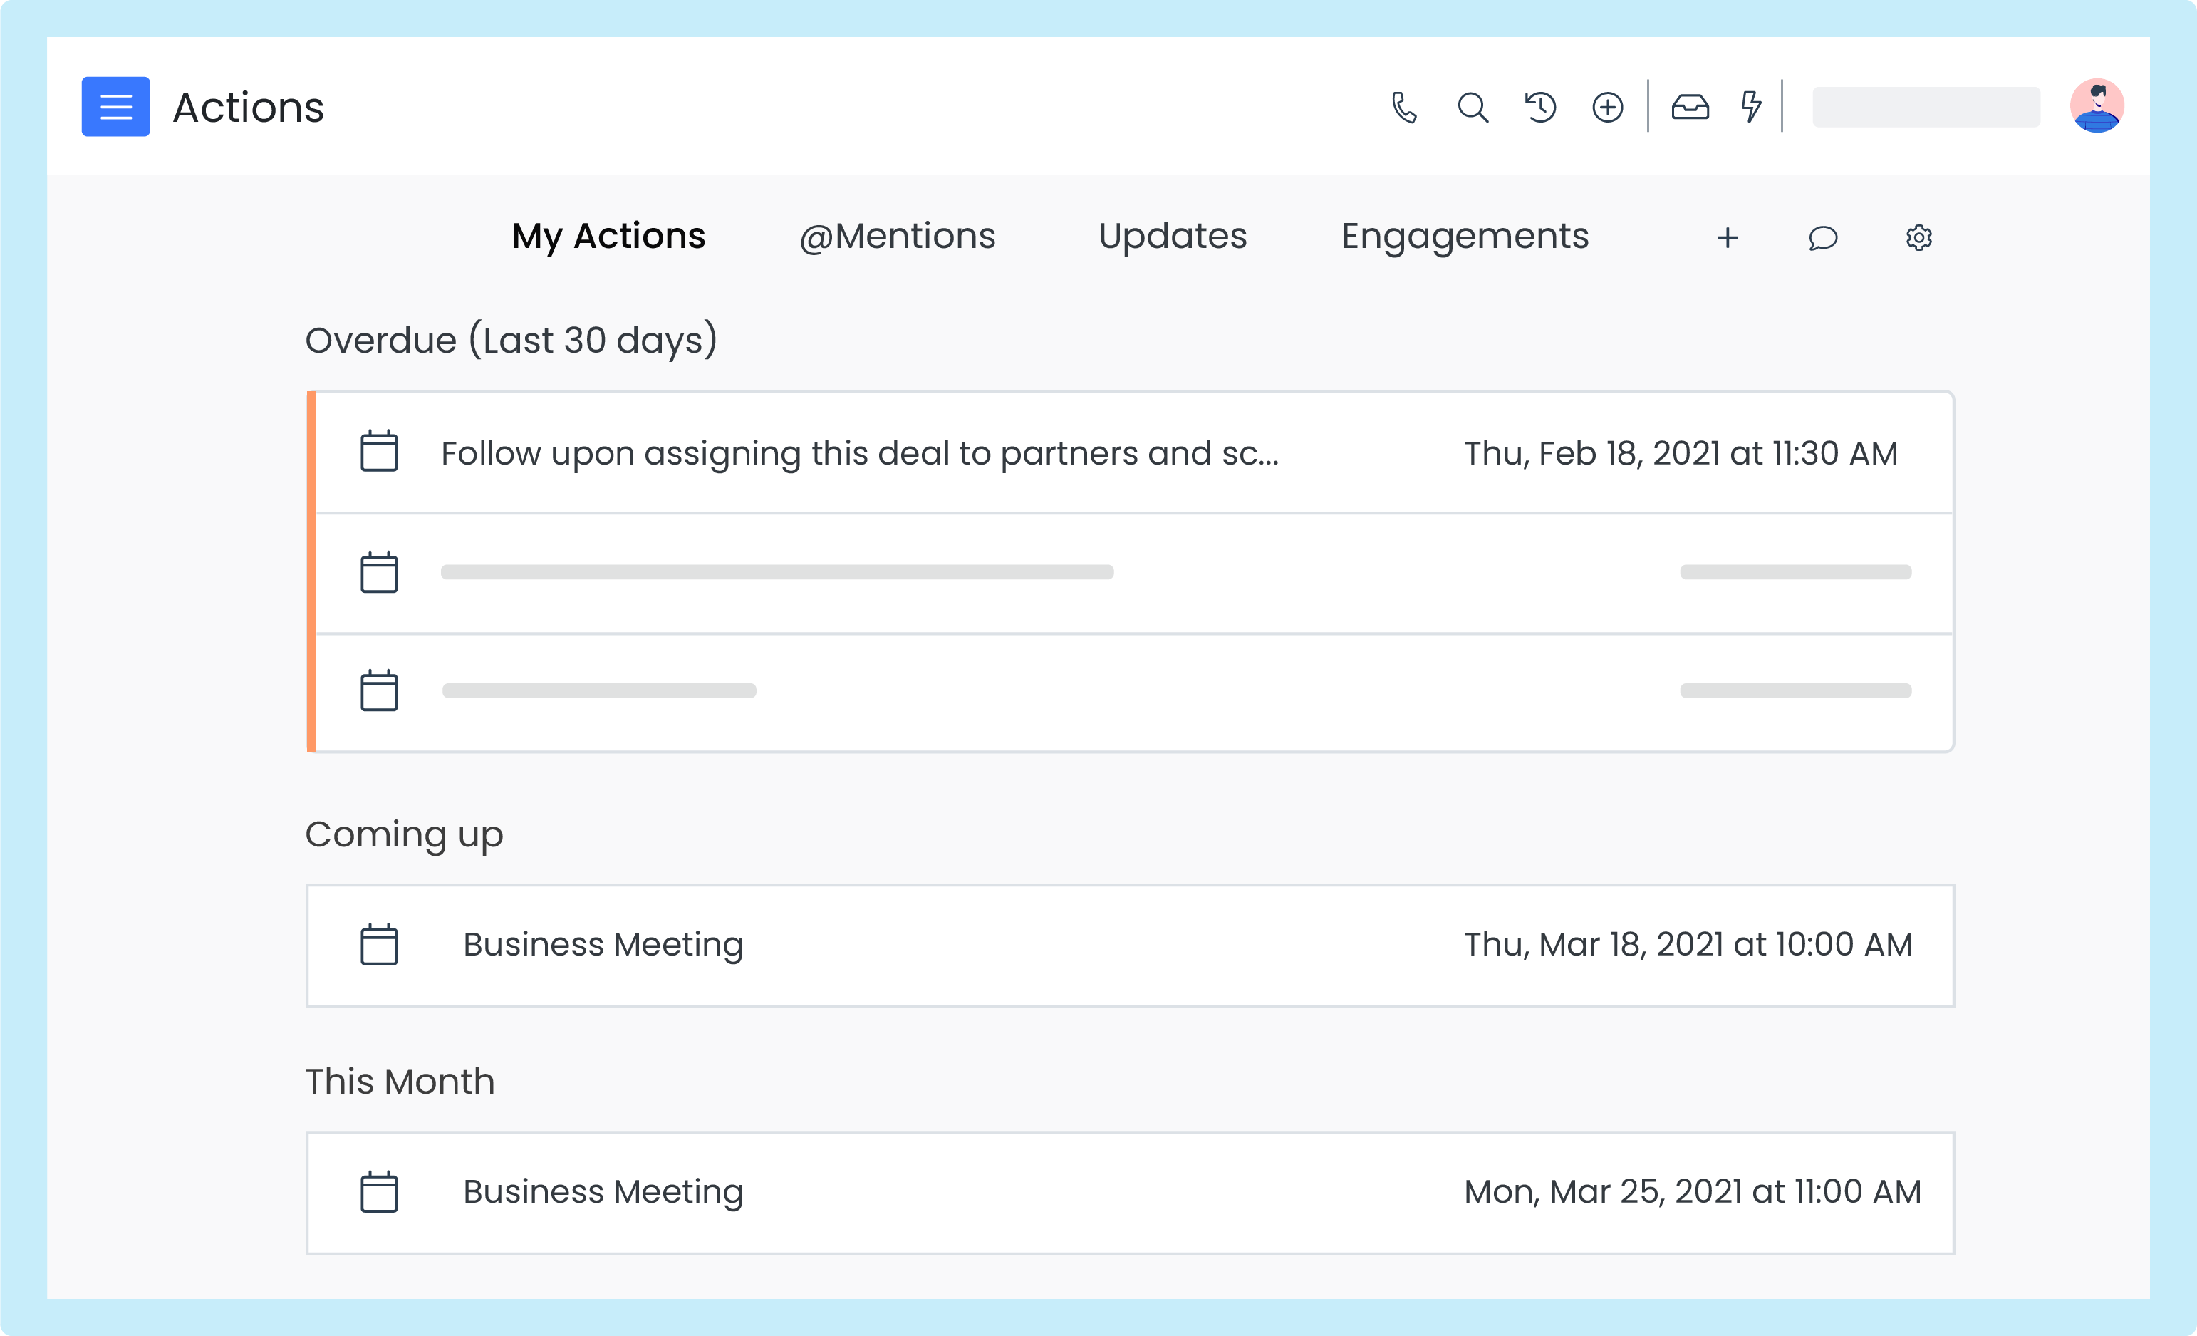Image resolution: width=2197 pixels, height=1336 pixels.
Task: Click the gray field in header
Action: pos(1926,107)
